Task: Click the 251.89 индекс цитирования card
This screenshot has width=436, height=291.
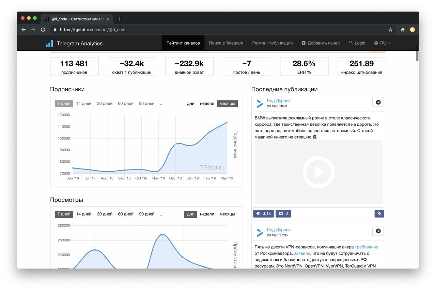Action: point(362,66)
